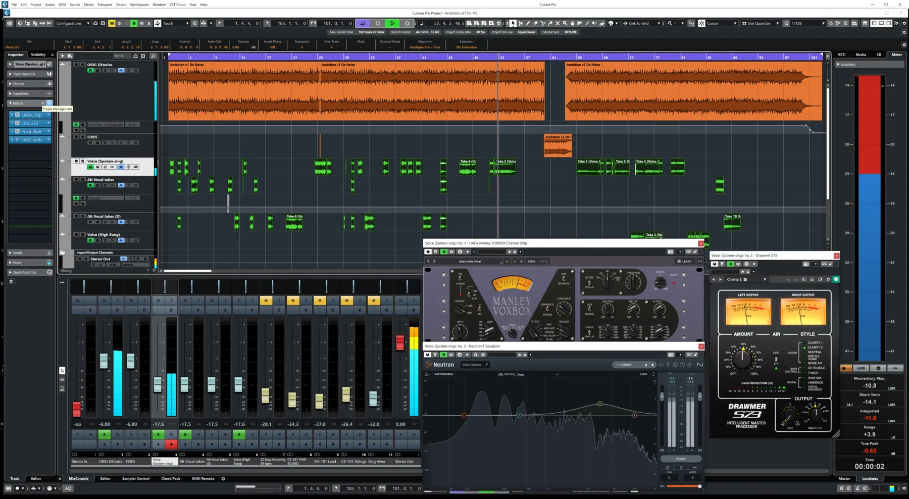The height and width of the screenshot is (499, 909).
Task: Open meter panel settings gear icon
Action: point(878,368)
